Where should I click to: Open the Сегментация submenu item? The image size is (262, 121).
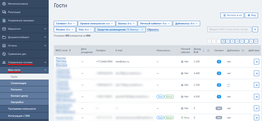pyautogui.click(x=24, y=83)
